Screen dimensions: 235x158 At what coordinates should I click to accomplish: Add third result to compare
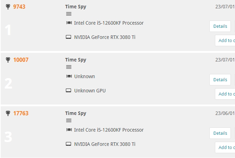(x=226, y=147)
